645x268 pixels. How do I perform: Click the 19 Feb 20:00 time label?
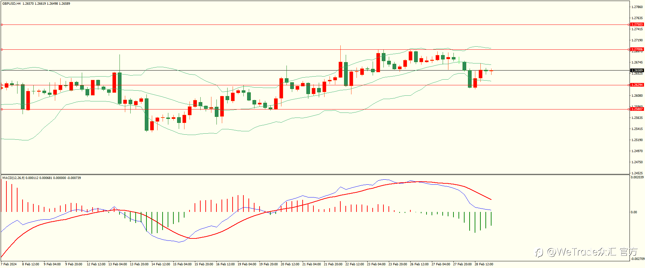click(x=268, y=264)
